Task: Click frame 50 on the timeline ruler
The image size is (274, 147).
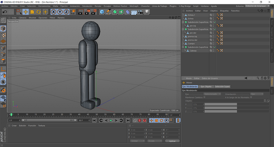Action: click(97, 115)
